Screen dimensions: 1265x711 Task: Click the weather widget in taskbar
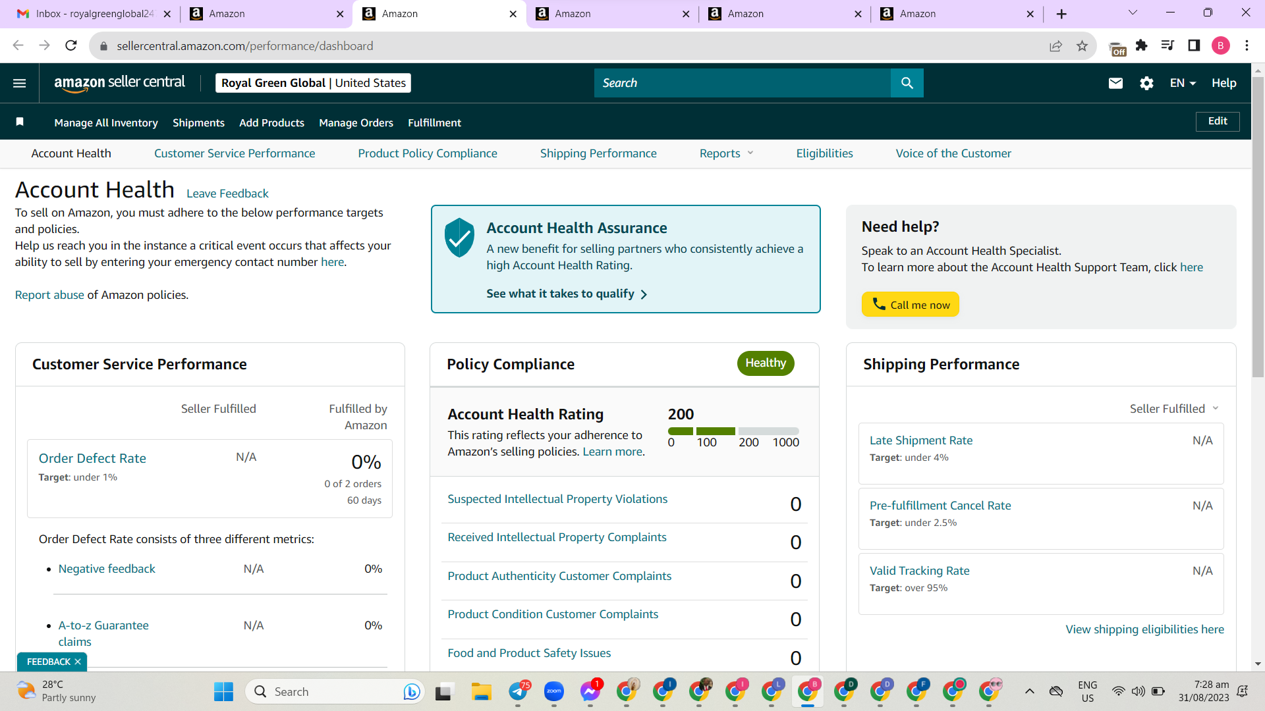coord(57,691)
